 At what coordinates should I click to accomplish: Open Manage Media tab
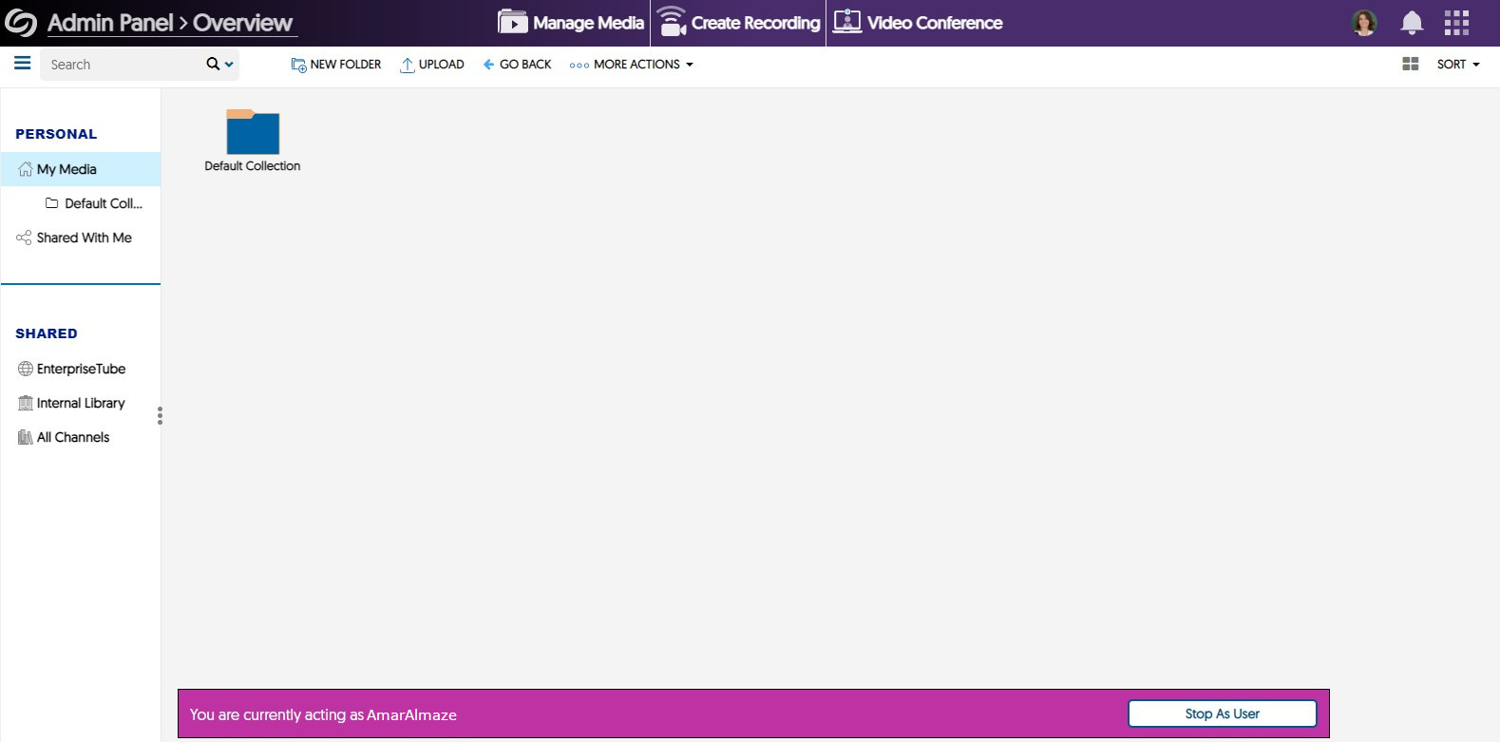coord(571,23)
